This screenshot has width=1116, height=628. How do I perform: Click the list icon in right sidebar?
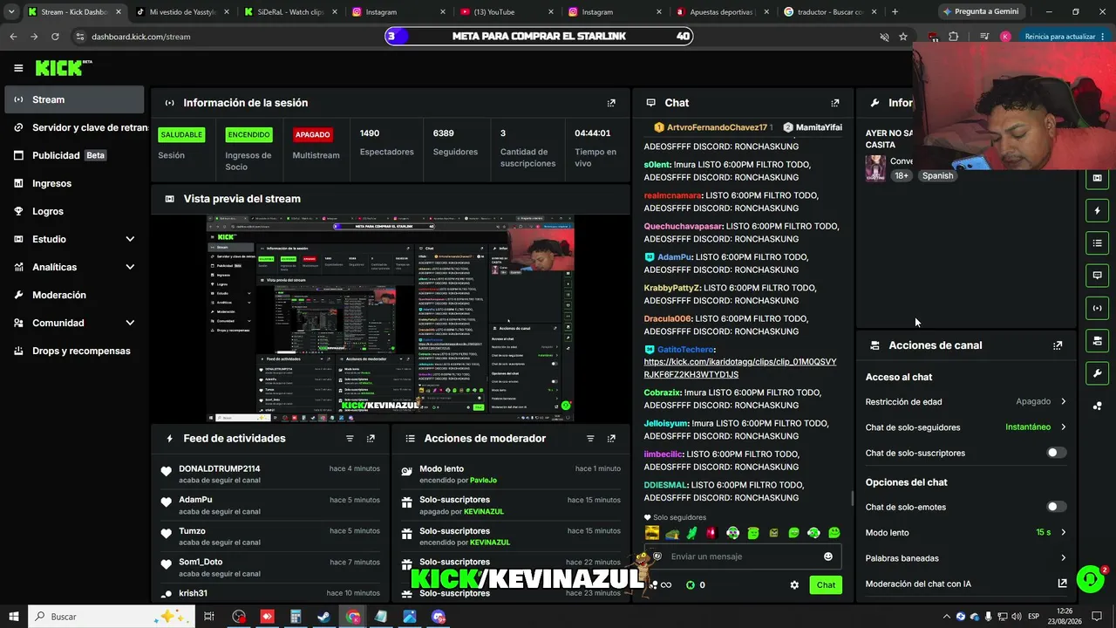[x=1097, y=242]
